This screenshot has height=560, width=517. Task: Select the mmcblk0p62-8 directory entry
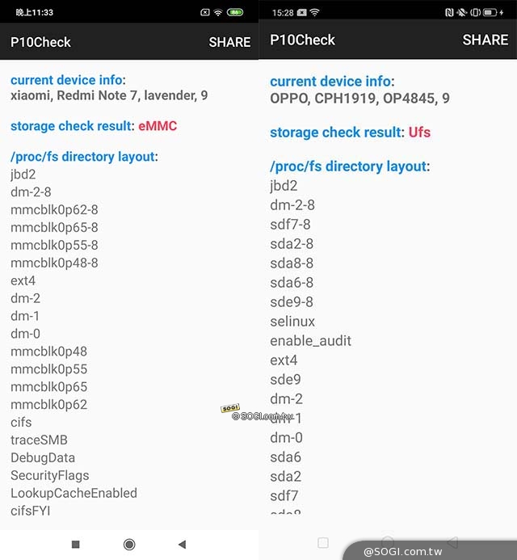click(x=54, y=209)
